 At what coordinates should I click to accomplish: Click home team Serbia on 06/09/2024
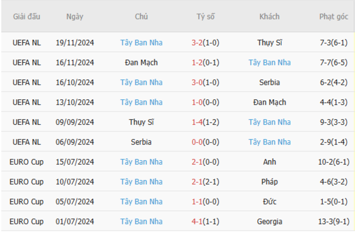pos(141,142)
